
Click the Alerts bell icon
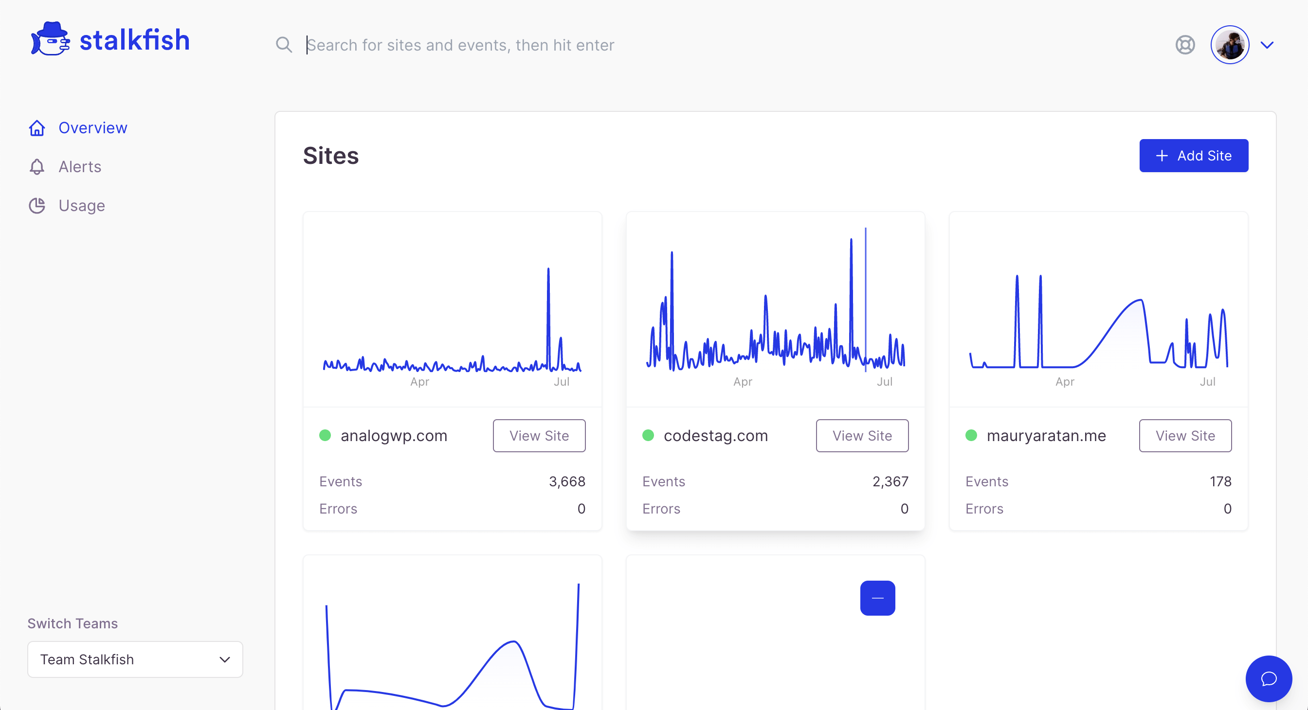click(36, 167)
